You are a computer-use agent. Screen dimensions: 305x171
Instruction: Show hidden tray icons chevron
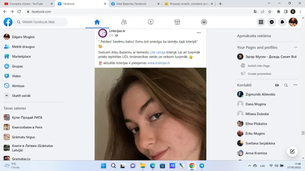coord(249,166)
